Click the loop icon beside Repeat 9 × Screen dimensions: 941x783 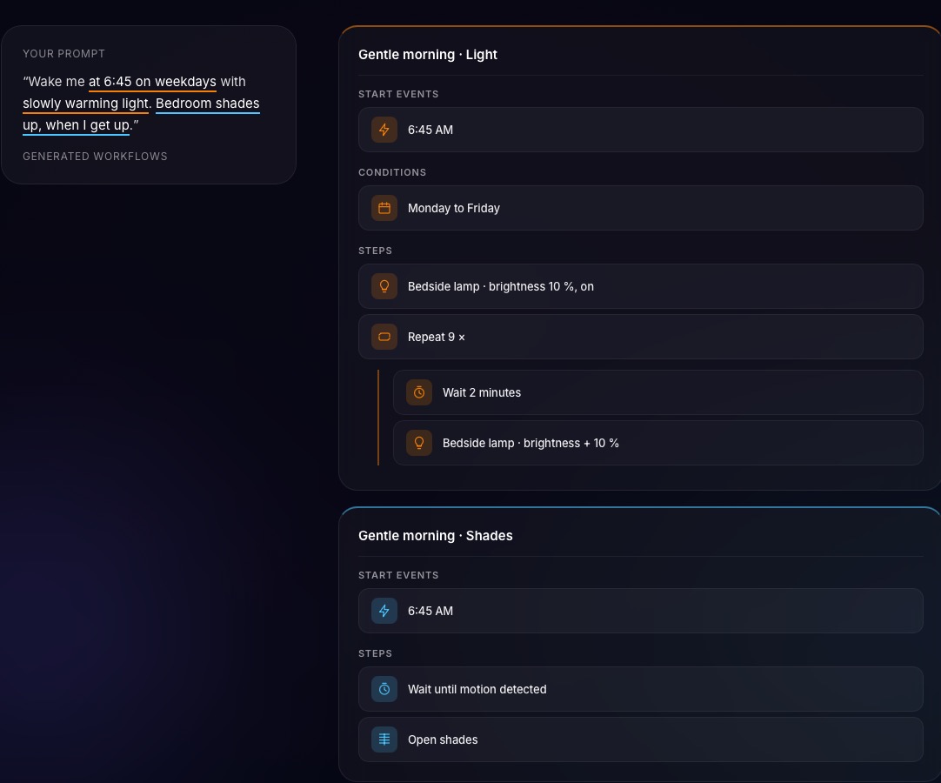pyautogui.click(x=384, y=337)
